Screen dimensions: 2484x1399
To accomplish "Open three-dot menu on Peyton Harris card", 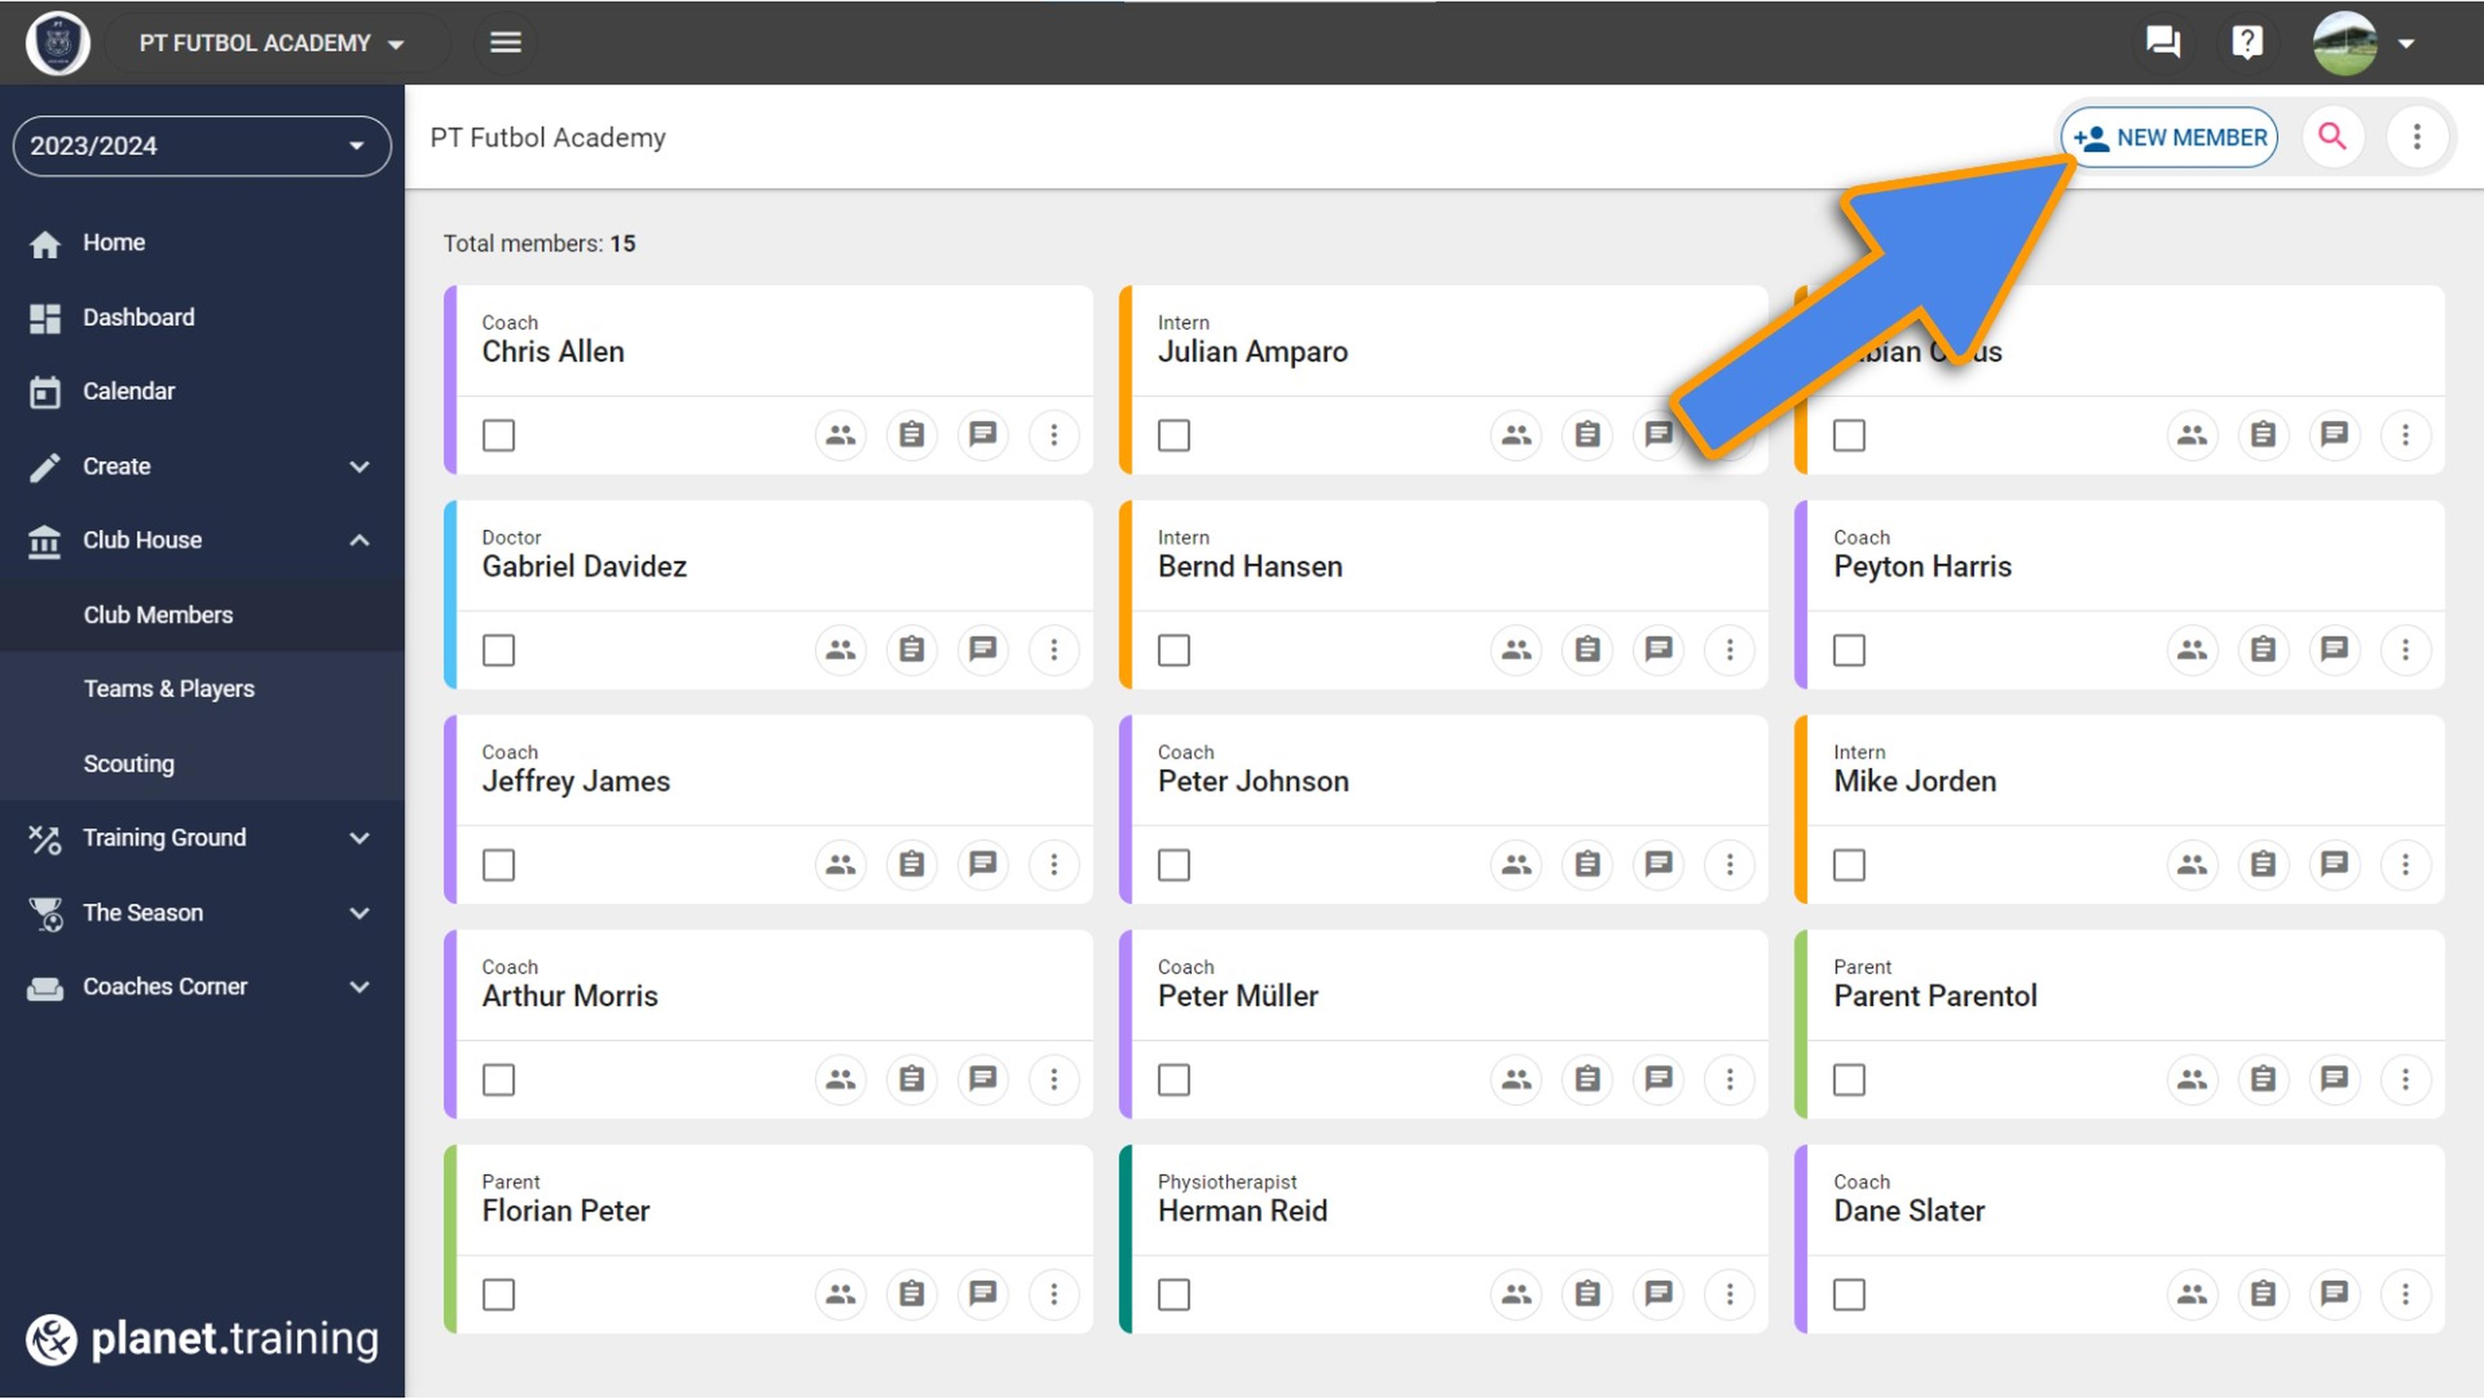I will pyautogui.click(x=2405, y=649).
